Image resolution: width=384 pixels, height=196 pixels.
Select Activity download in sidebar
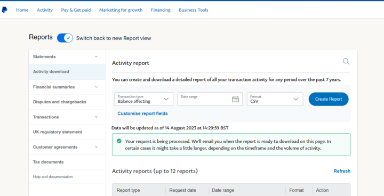coord(67,72)
